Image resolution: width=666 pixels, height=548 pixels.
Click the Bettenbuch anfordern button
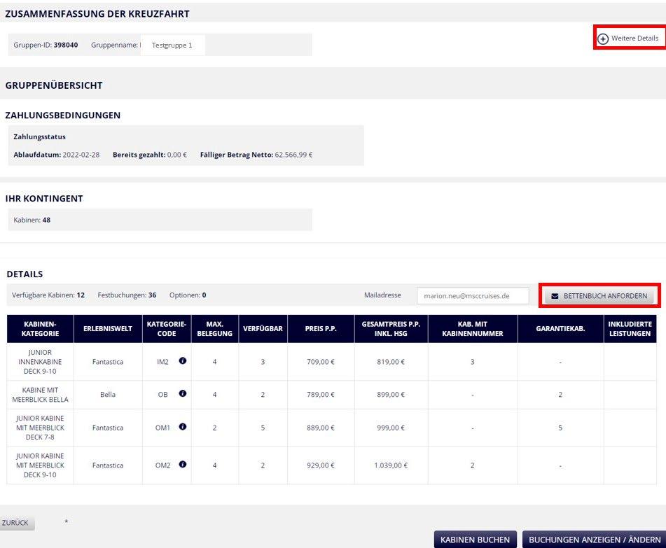point(599,296)
